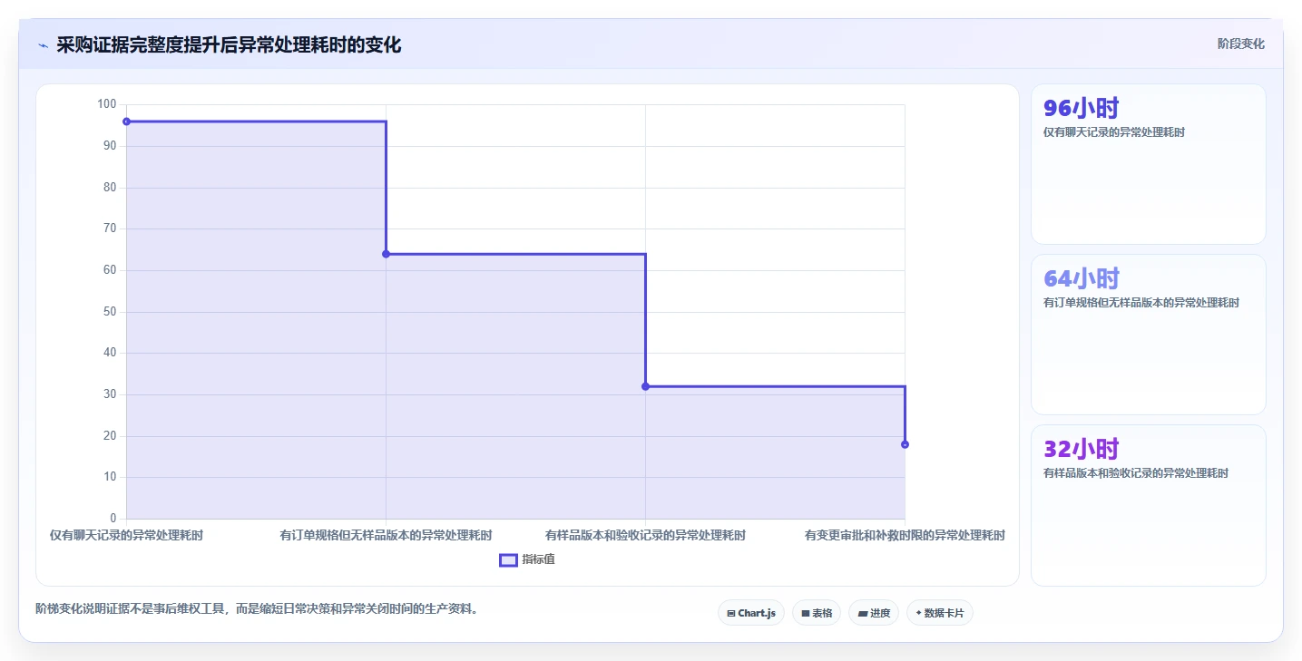Click the y-axis value 50
1302x661 pixels.
pos(111,312)
